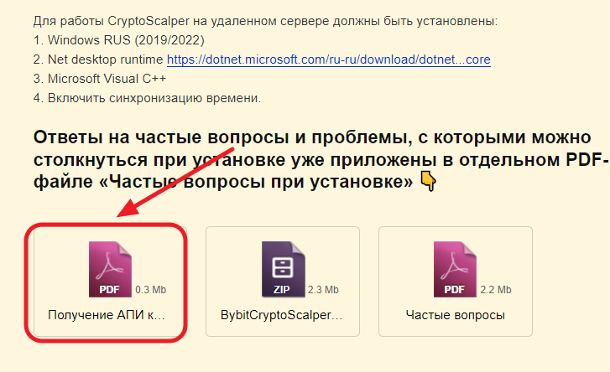Open the file name BybitCryptoScalper...
Image resolution: width=610 pixels, height=372 pixels.
point(281,315)
